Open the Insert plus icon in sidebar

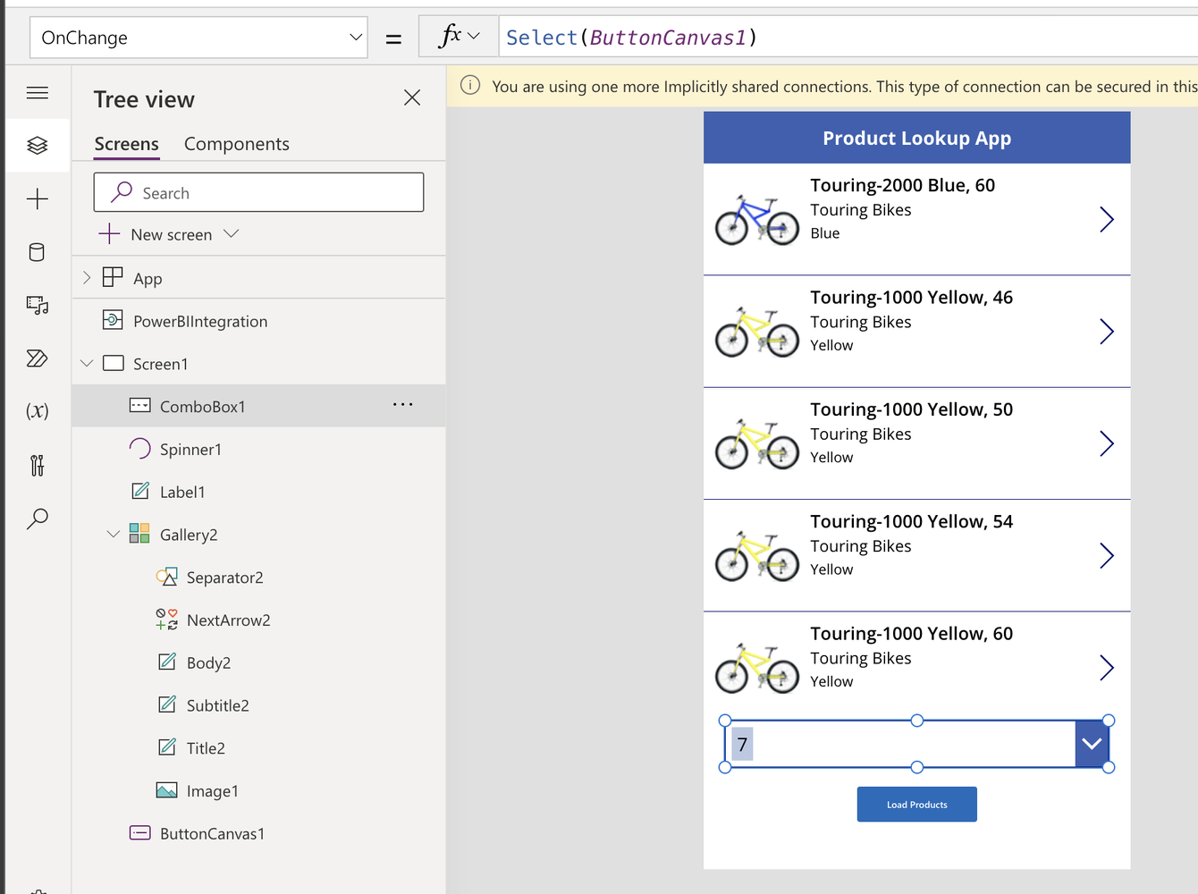pos(38,198)
